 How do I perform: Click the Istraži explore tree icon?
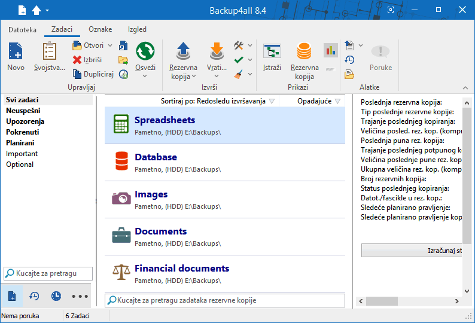click(x=272, y=51)
